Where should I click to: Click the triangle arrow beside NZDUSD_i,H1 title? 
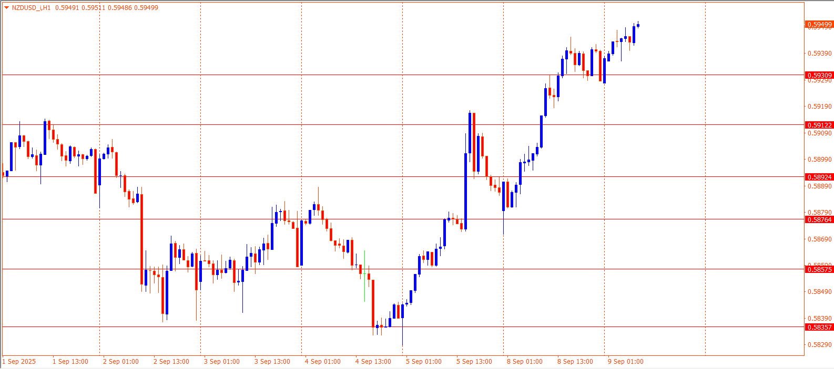tap(7, 8)
